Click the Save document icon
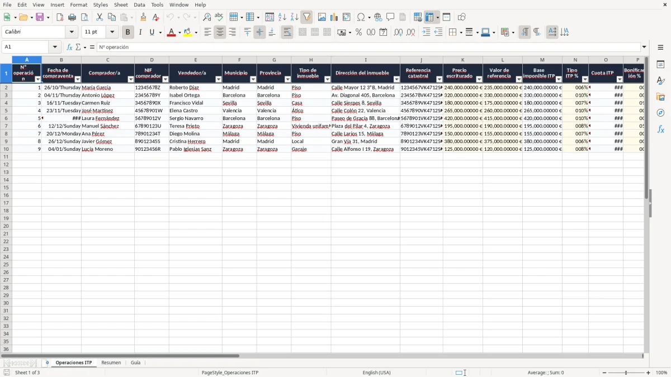Screen dimensions: 671x377 pyautogui.click(x=40, y=17)
